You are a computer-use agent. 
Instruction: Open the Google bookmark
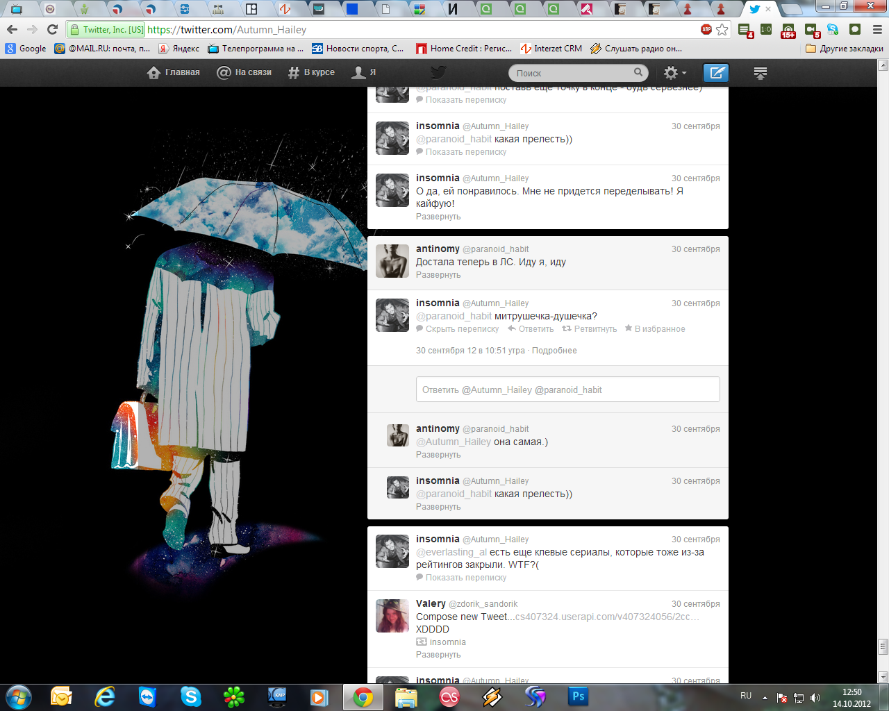(26, 49)
